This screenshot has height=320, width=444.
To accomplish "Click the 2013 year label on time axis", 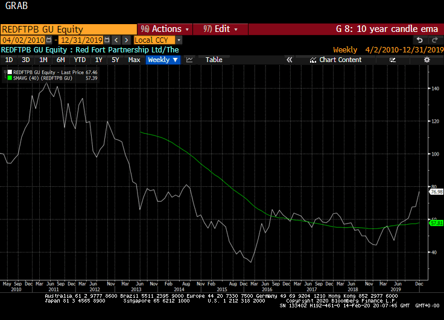I will pos(136,289).
